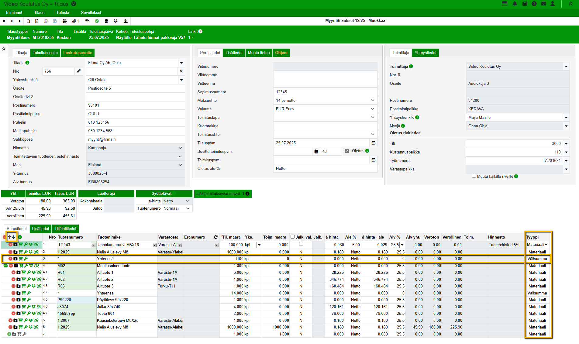Check the Jälk. val. header checkbox
This screenshot has height=344, width=579.
pyautogui.click(x=292, y=237)
